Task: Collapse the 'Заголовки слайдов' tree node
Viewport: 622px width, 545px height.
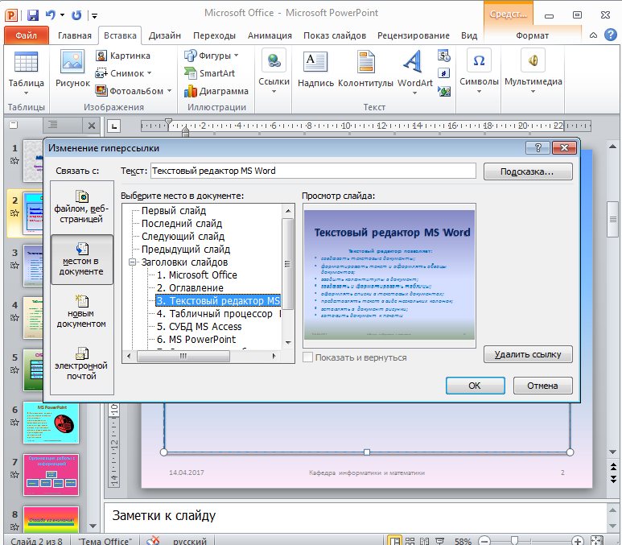Action: 133,262
